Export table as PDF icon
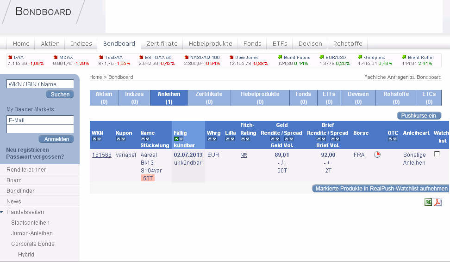450x262 pixels. [x=437, y=202]
